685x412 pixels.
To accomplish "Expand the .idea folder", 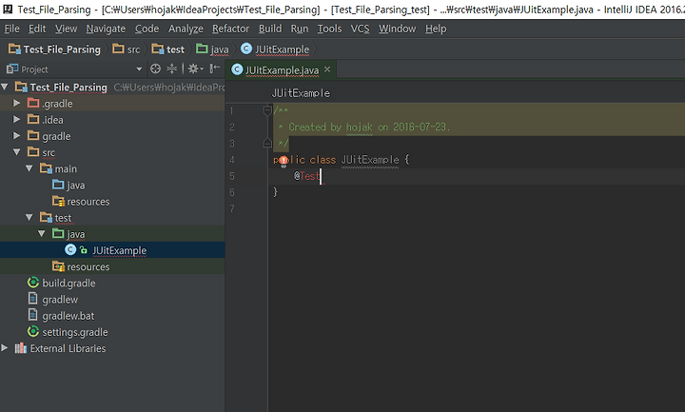I will click(17, 119).
